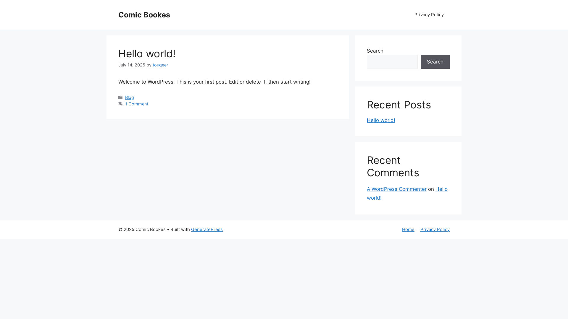
Task: Open the 1 Comment link
Action: (x=137, y=104)
